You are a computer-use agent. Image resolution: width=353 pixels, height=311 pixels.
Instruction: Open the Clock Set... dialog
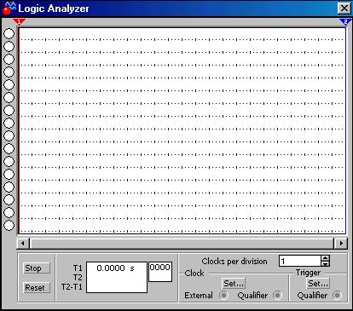(234, 283)
